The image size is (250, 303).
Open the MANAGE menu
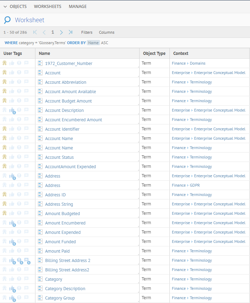[x=78, y=7]
